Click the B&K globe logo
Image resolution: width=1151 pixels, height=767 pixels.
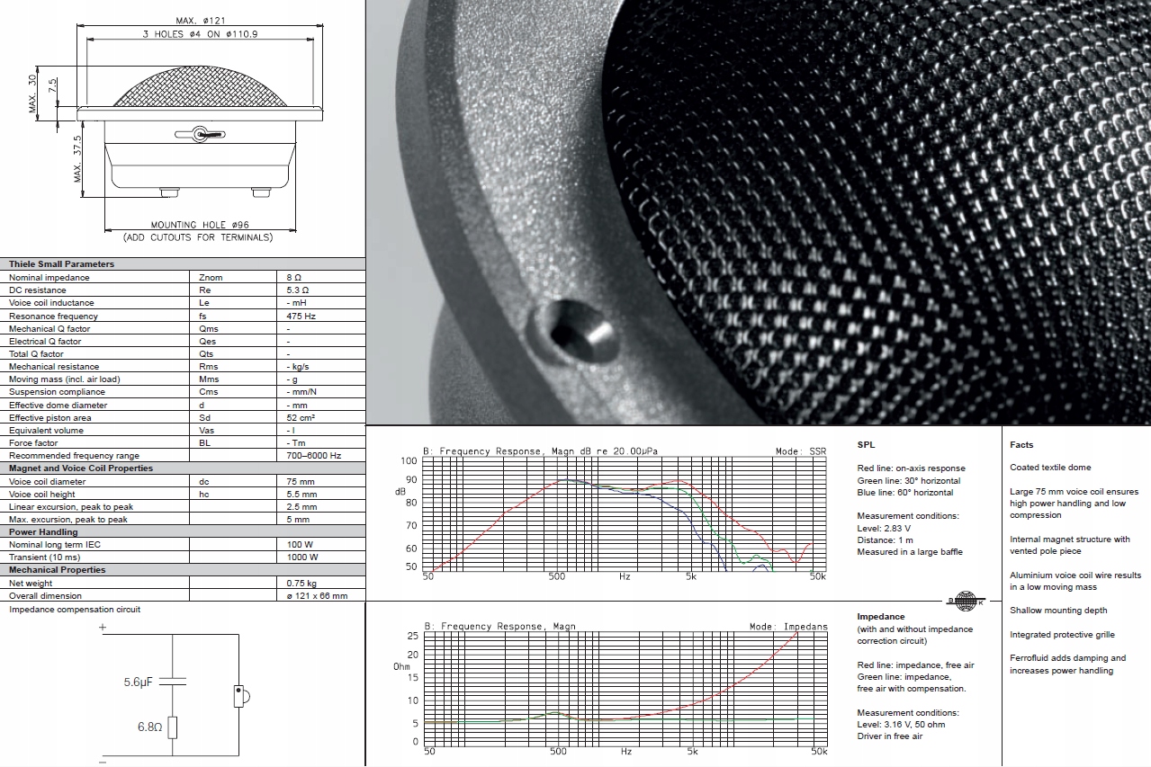click(965, 602)
